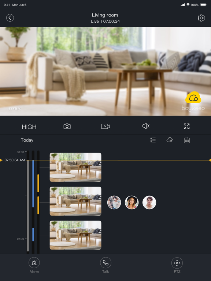
Task: Click the upper yellow timeline segment
Action: click(38, 183)
